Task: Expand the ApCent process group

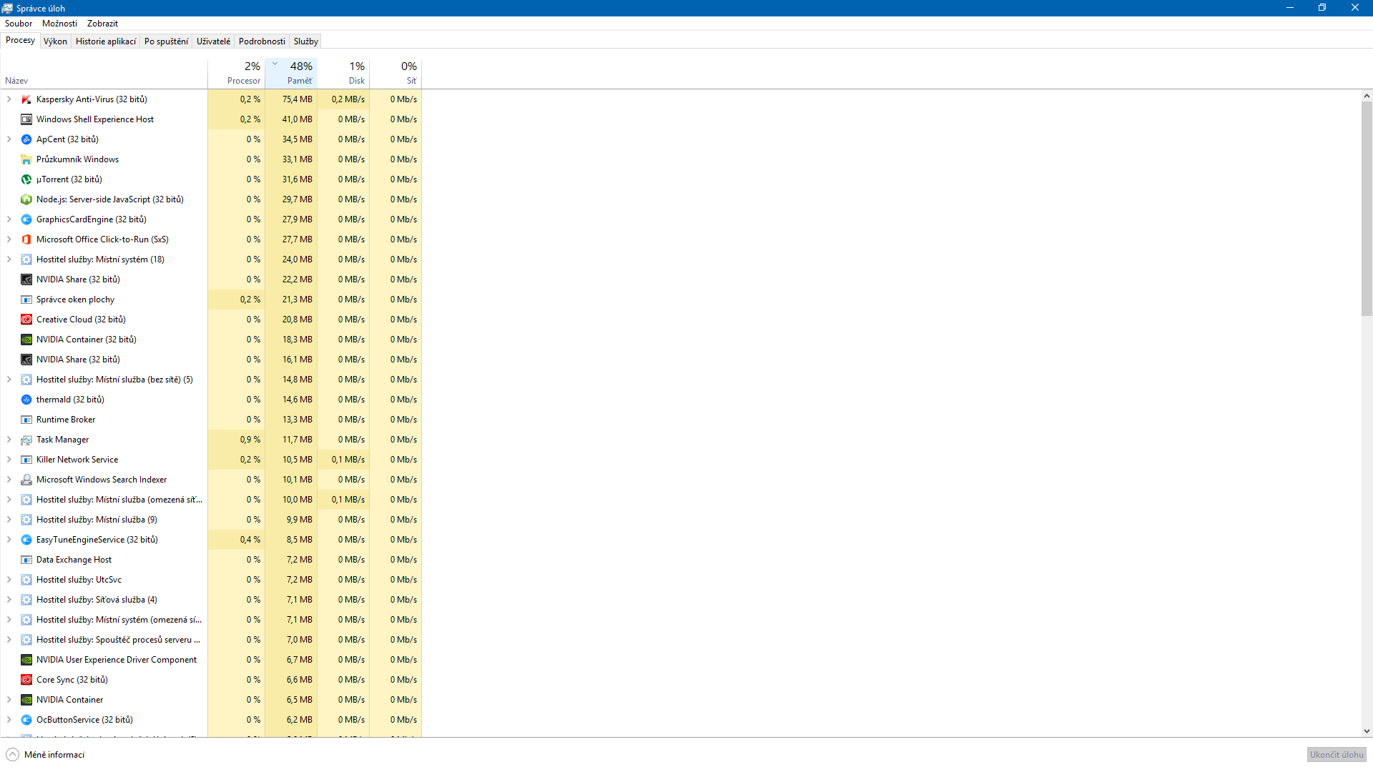Action: point(9,139)
